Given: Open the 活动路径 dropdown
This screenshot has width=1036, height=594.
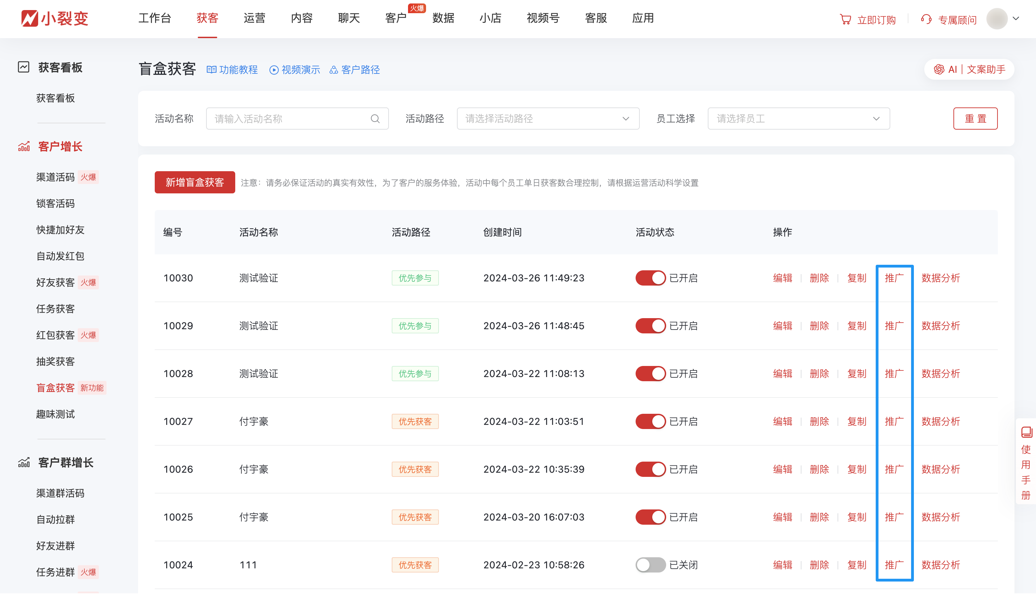Looking at the screenshot, I should 547,119.
